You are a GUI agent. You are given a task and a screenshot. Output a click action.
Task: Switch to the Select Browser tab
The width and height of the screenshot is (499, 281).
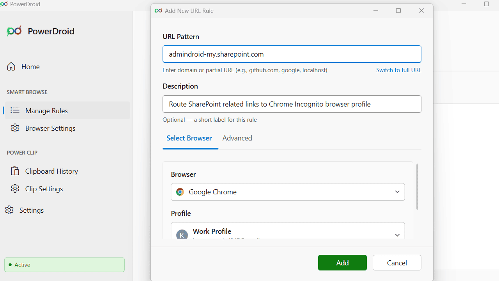[x=189, y=138]
